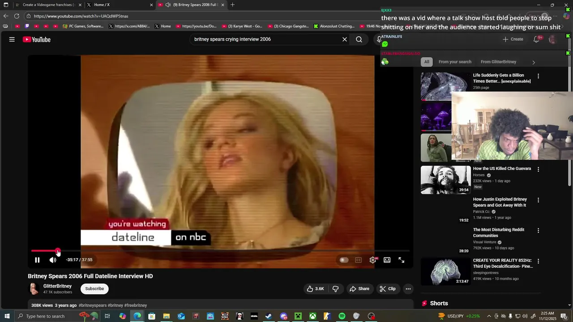Open Kanye West bookmark
The width and height of the screenshot is (573, 322).
point(242,26)
